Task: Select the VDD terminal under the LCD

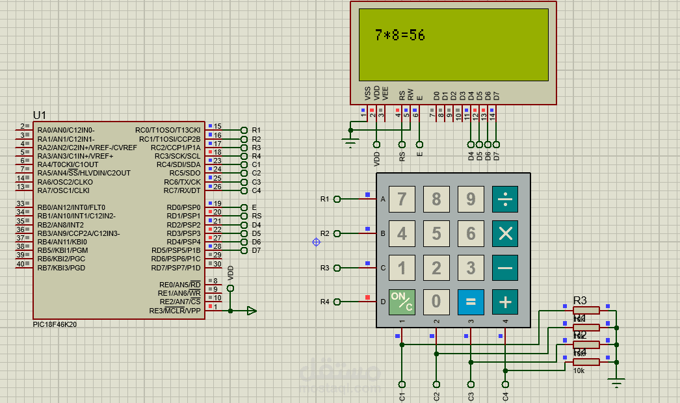Action: coord(376,144)
